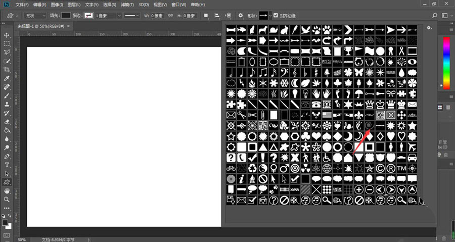The width and height of the screenshot is (455, 242).
Task: Open the 图层(L) menu
Action: (74, 5)
